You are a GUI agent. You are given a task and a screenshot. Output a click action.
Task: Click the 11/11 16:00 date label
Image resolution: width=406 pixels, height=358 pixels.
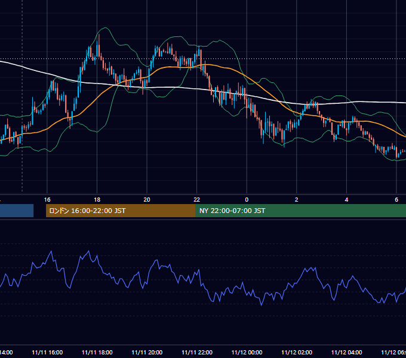tap(47, 353)
